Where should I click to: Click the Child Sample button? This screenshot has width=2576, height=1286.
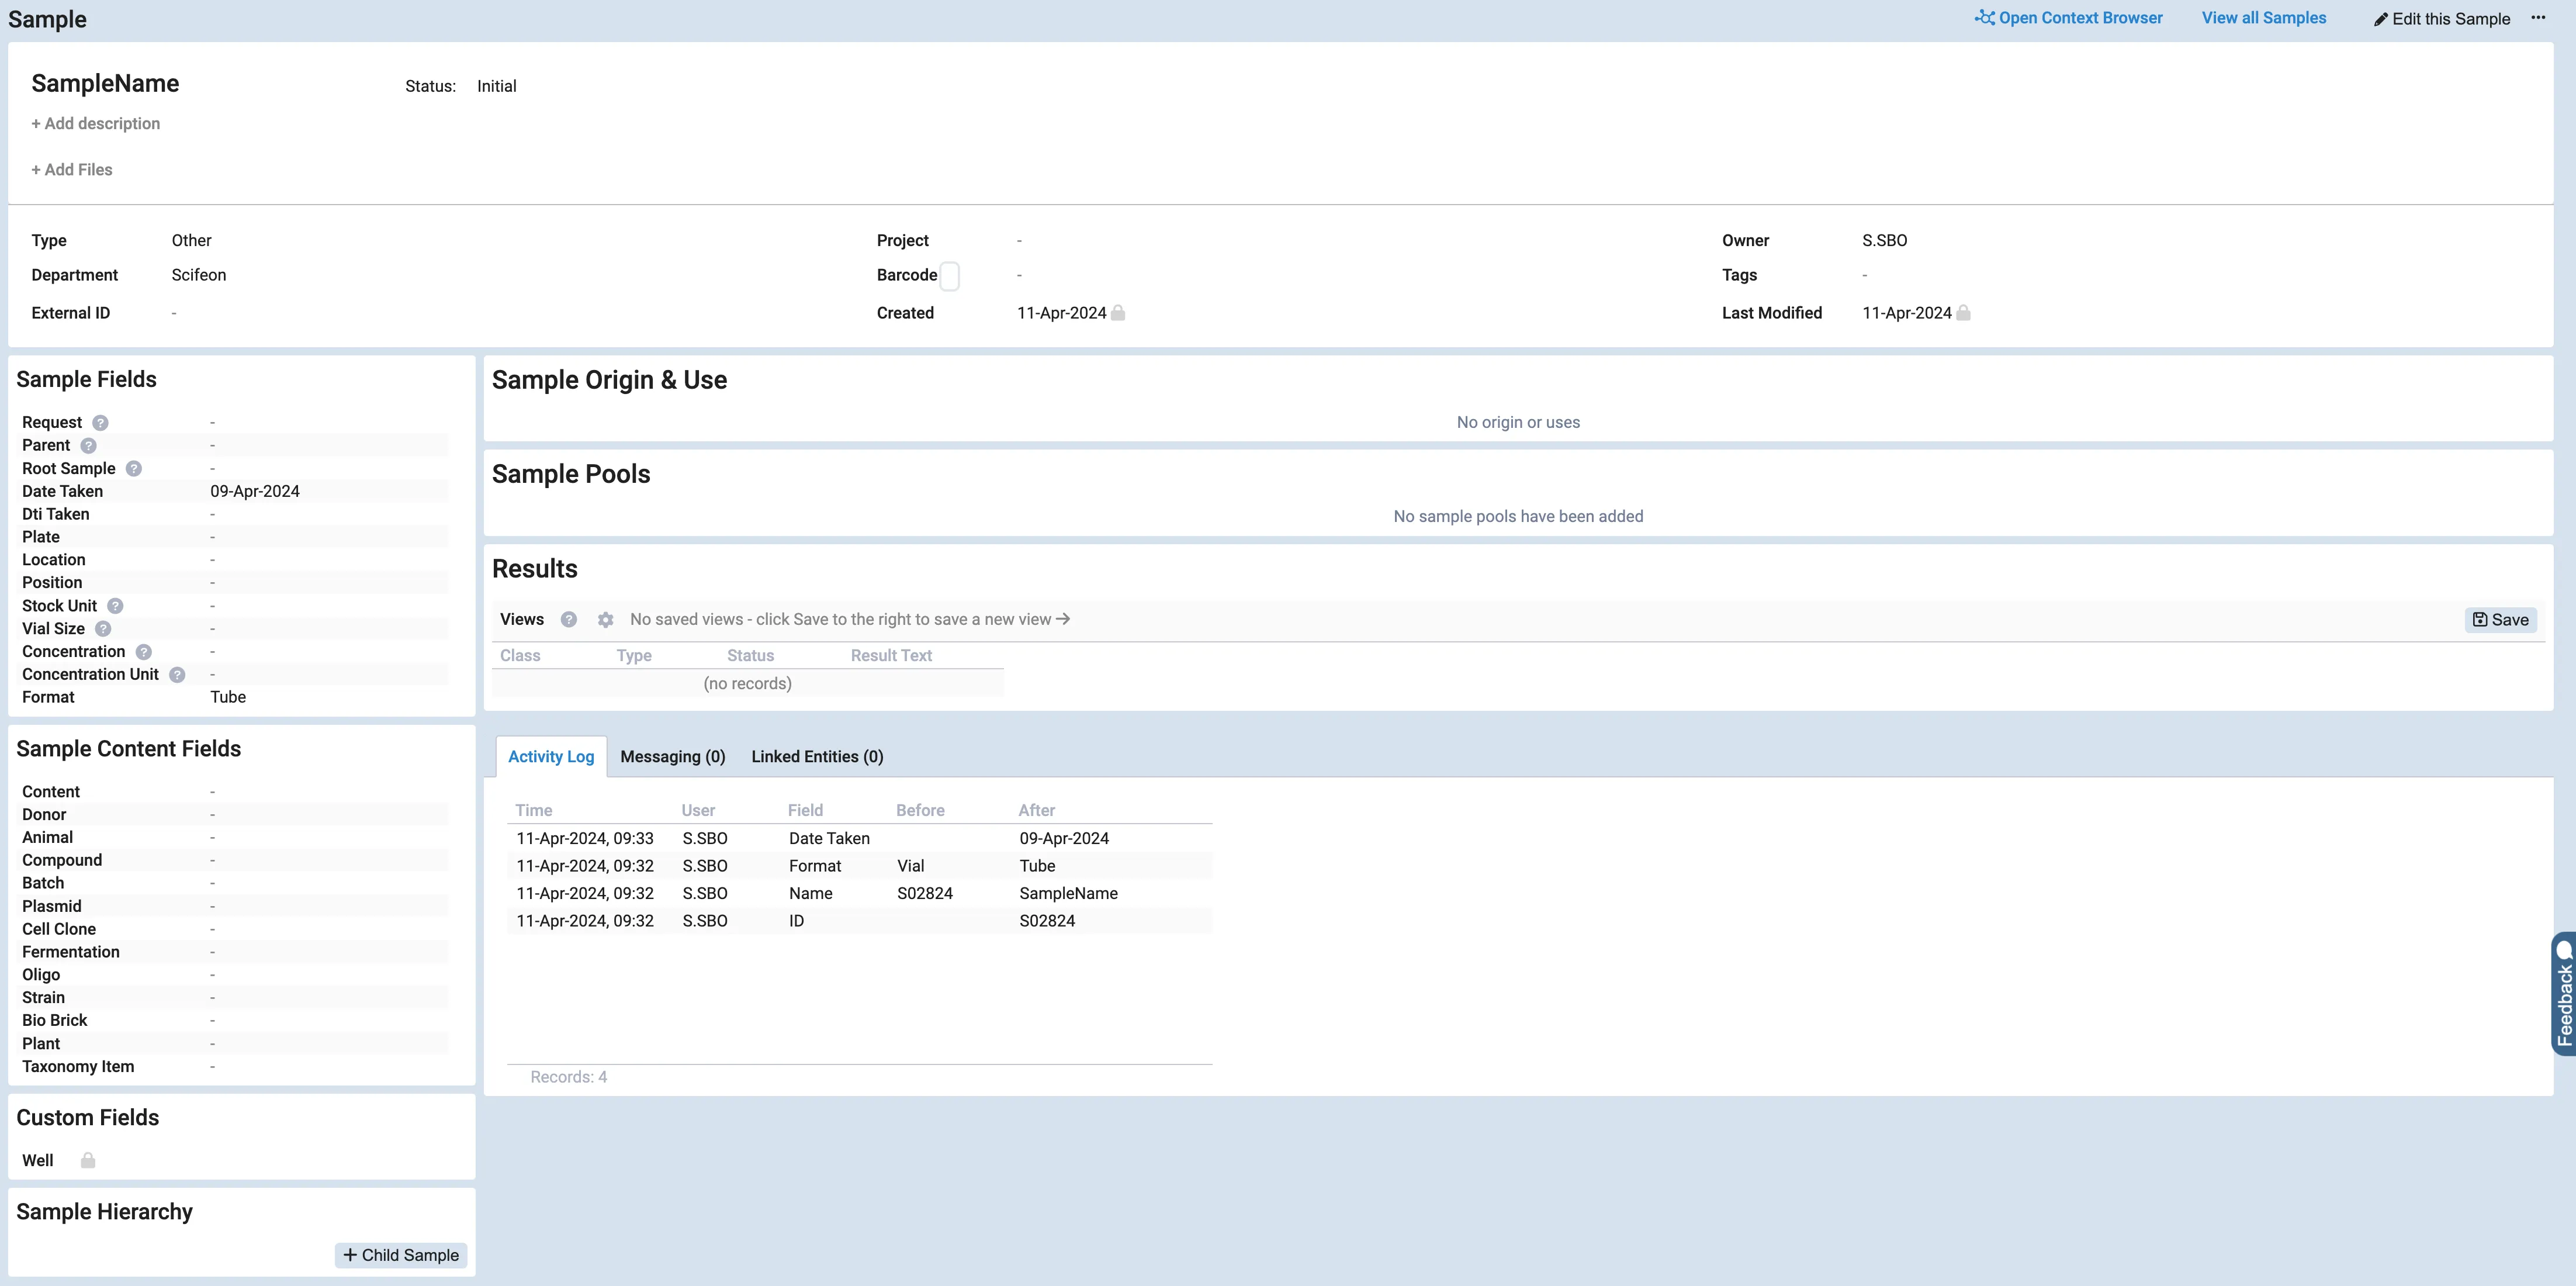(401, 1255)
